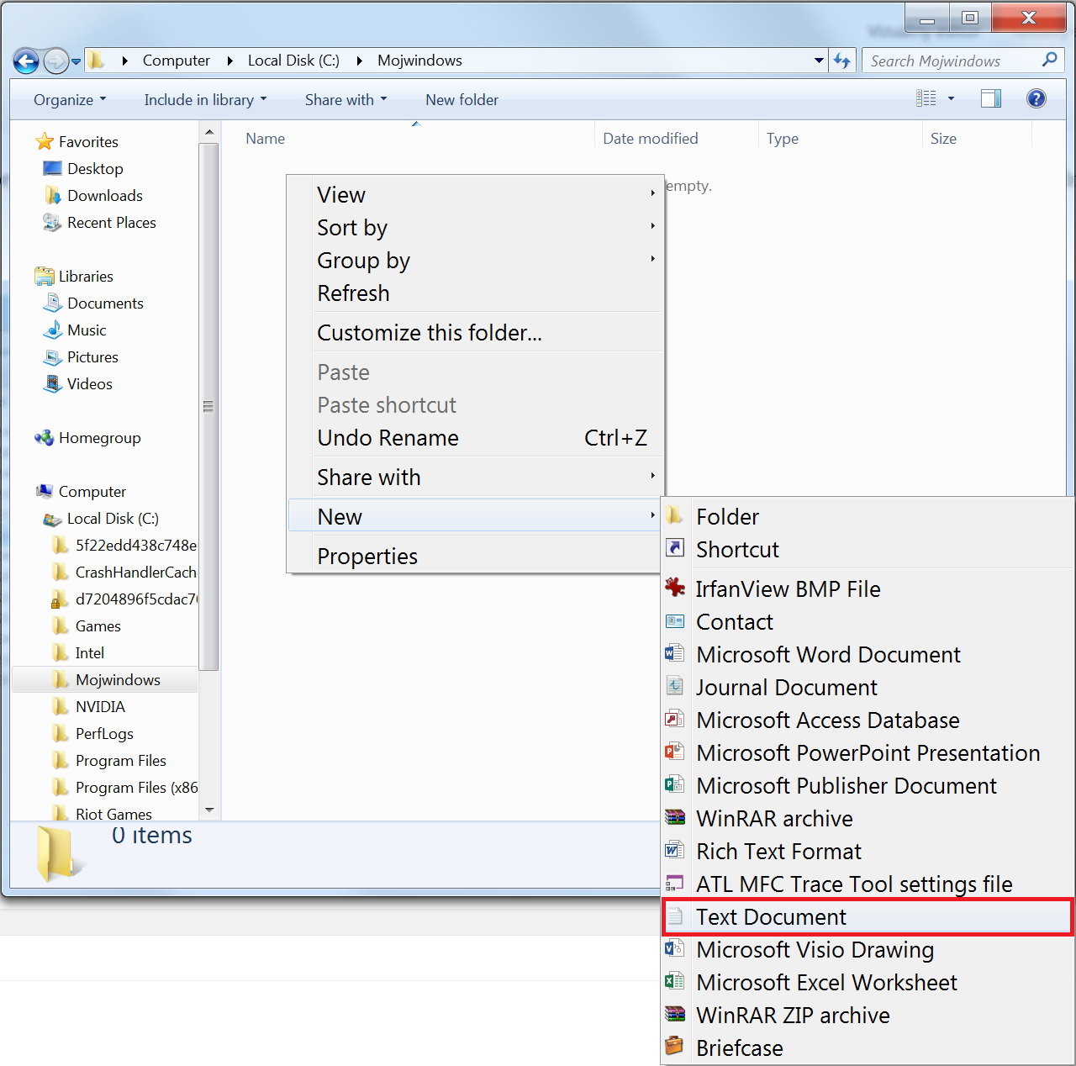Click IrfanView BMP File icon
Screen dimensions: 1076x1066
675,588
